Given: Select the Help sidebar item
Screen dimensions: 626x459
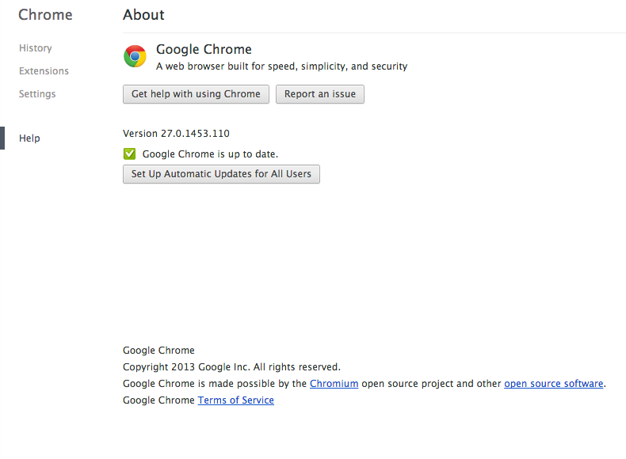Looking at the screenshot, I should 29,138.
